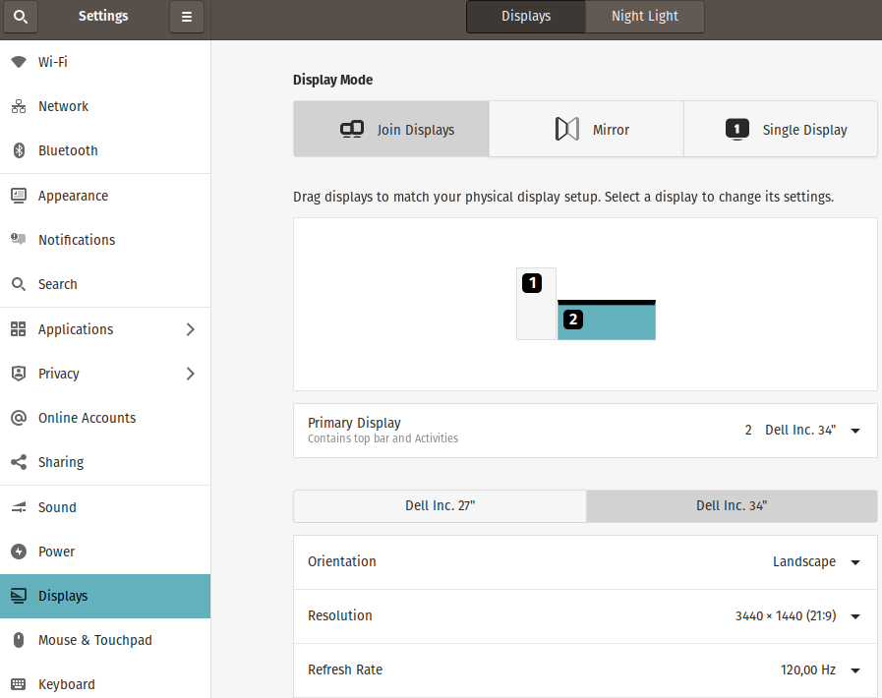The width and height of the screenshot is (882, 698).
Task: Click the Sound icon in sidebar
Action: tap(19, 507)
